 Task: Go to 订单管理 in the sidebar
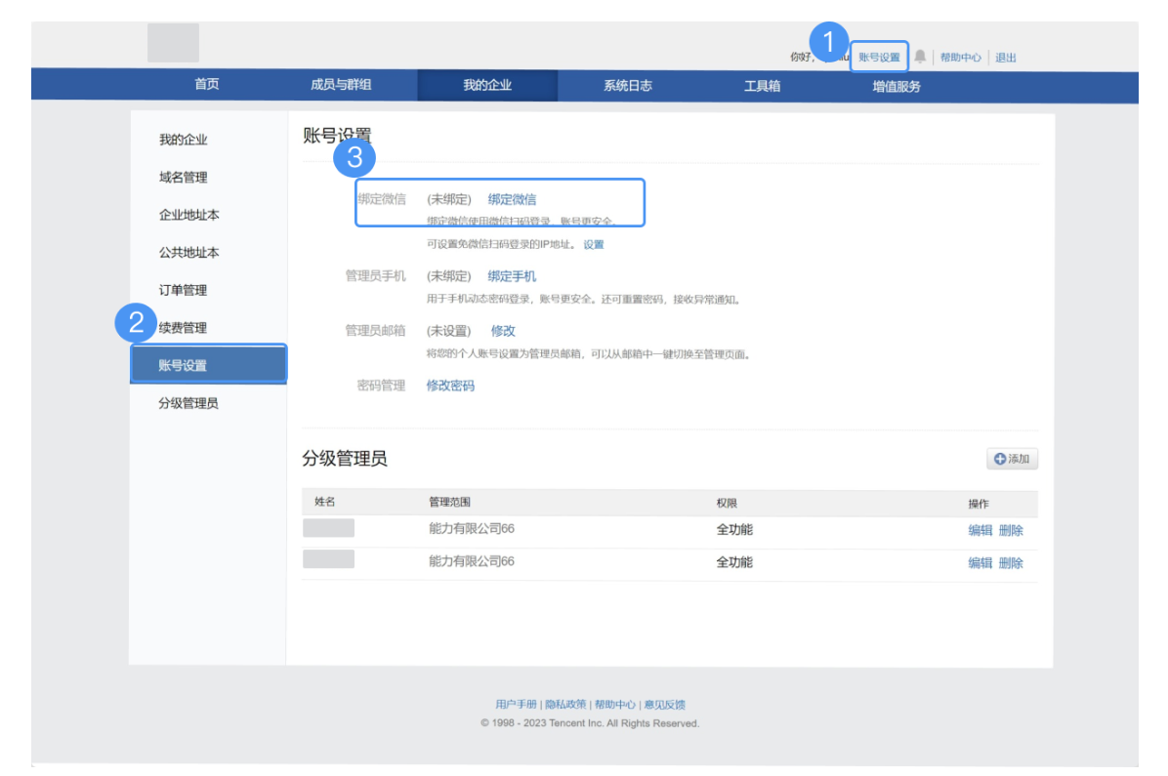[183, 290]
